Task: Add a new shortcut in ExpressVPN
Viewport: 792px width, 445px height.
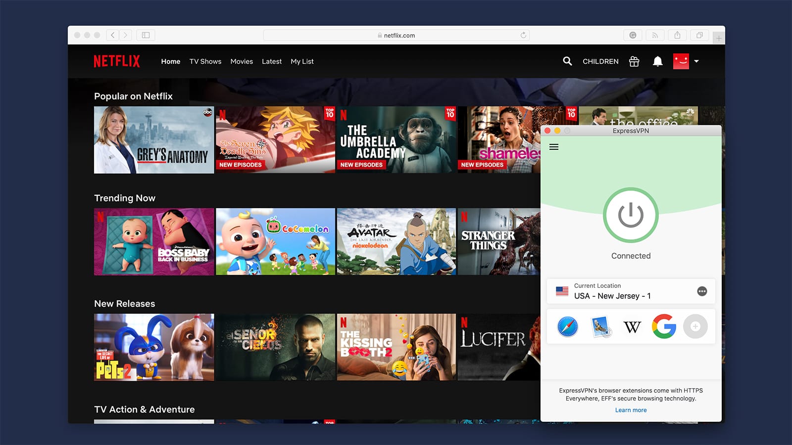Action: point(695,326)
